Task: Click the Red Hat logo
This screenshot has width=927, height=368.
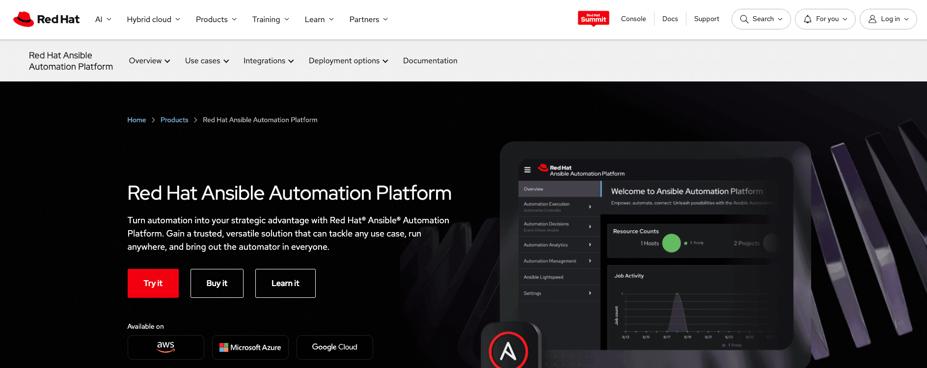Action: [46, 19]
